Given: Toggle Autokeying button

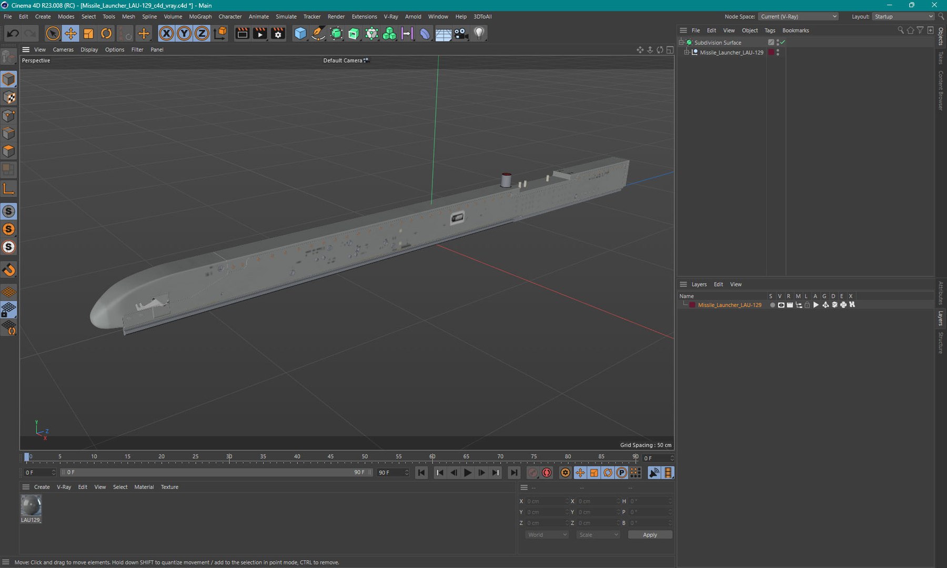Looking at the screenshot, I should pos(547,473).
